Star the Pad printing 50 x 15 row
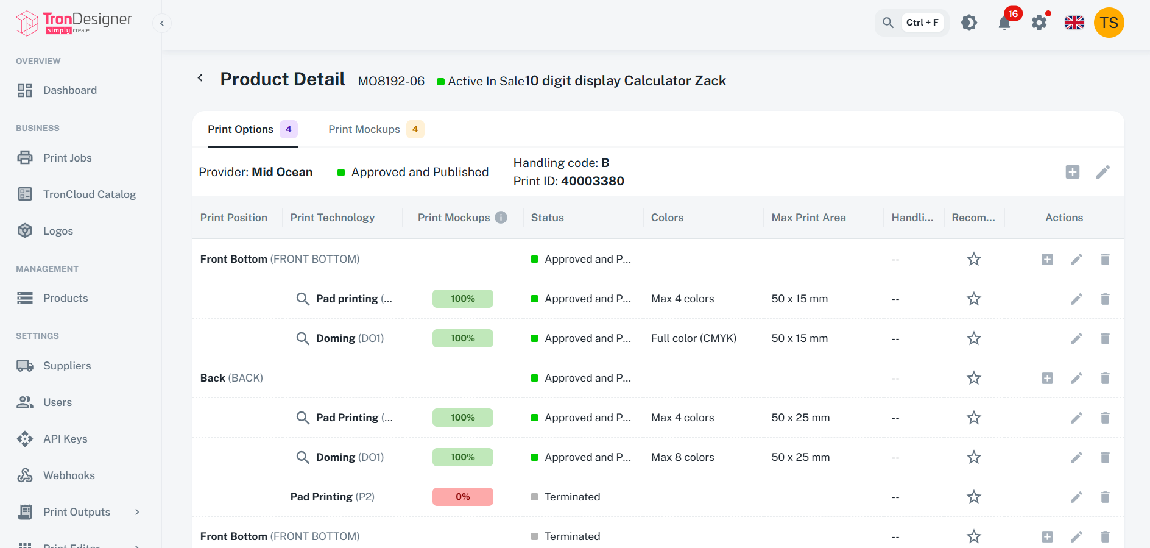Image resolution: width=1150 pixels, height=548 pixels. [x=974, y=299]
